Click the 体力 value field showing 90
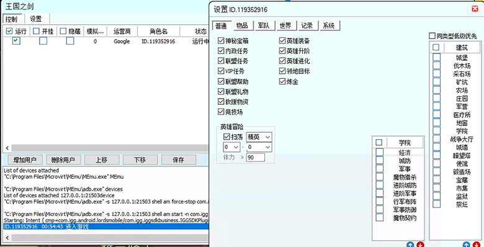This screenshot has width=484, height=247. point(255,158)
